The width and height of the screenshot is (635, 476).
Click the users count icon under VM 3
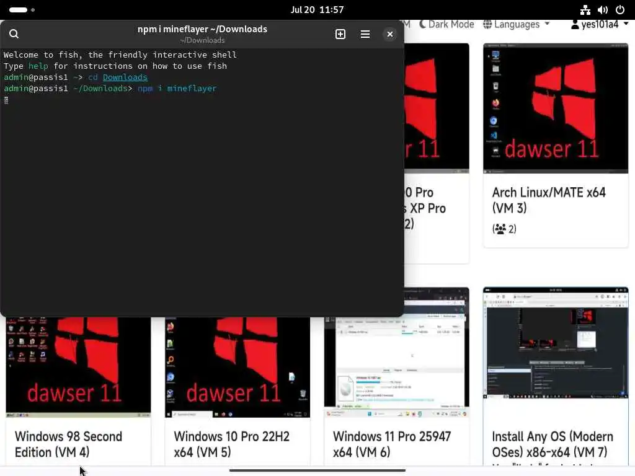pyautogui.click(x=500, y=229)
